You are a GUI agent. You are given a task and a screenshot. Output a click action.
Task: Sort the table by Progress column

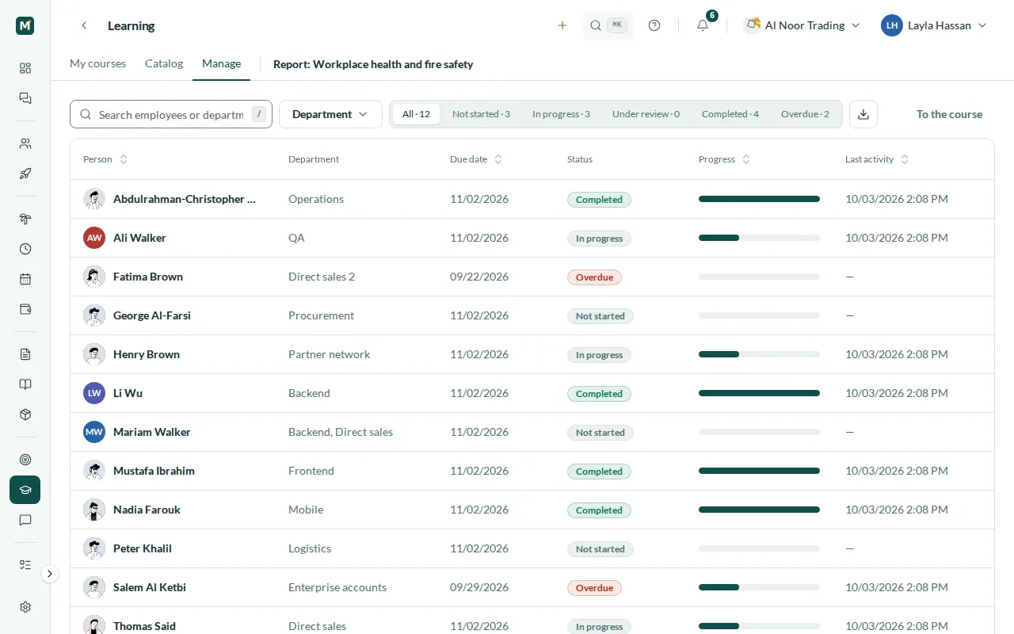point(725,159)
